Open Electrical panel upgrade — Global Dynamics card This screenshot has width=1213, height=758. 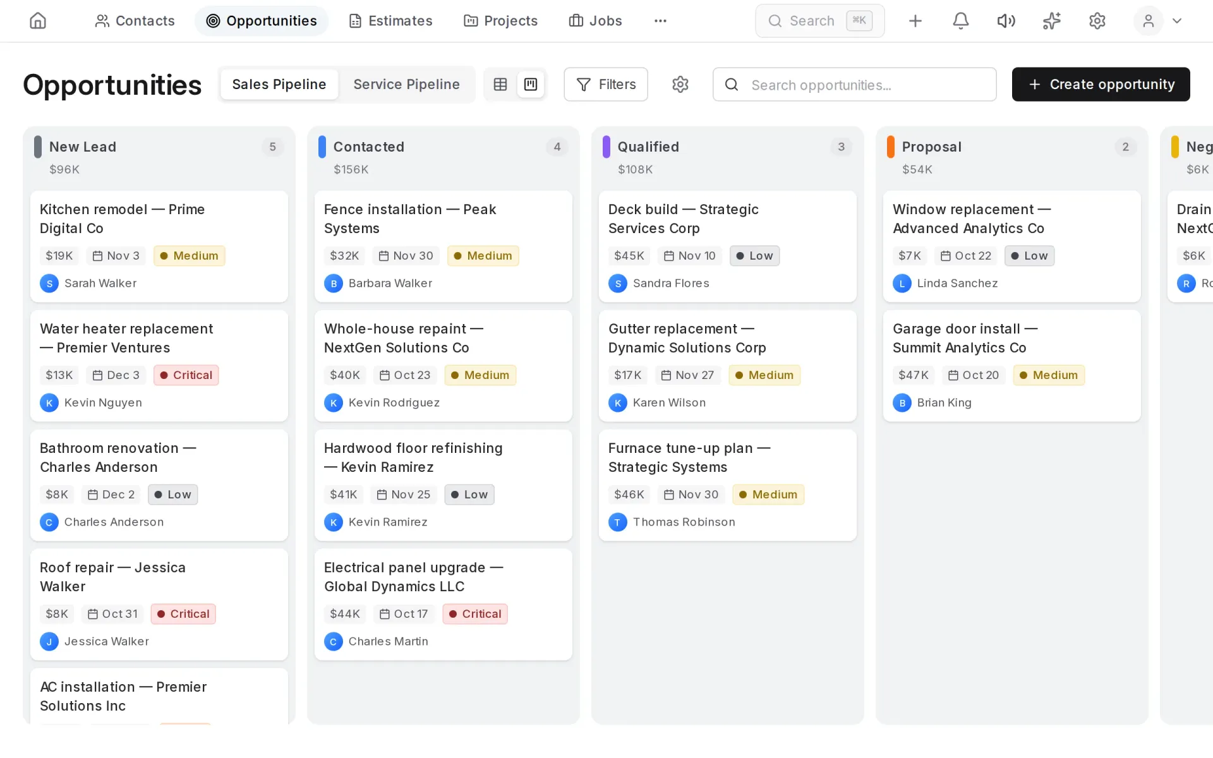pos(444,605)
